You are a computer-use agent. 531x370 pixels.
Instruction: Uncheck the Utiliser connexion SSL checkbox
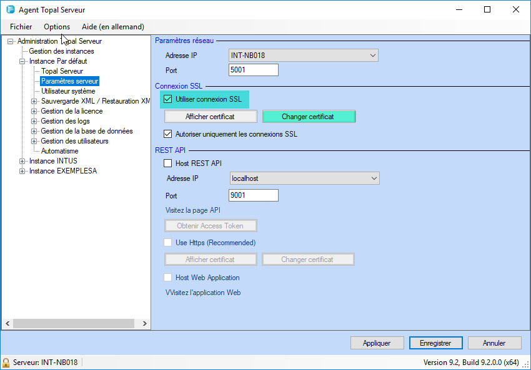(167, 99)
